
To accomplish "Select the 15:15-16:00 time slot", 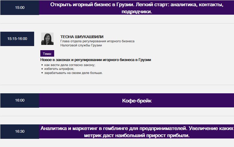I will click(17, 39).
